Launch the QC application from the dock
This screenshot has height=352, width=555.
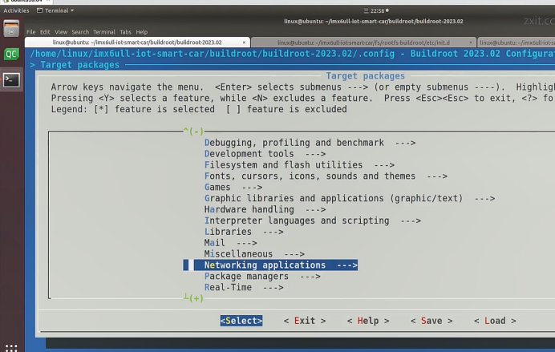coord(11,55)
